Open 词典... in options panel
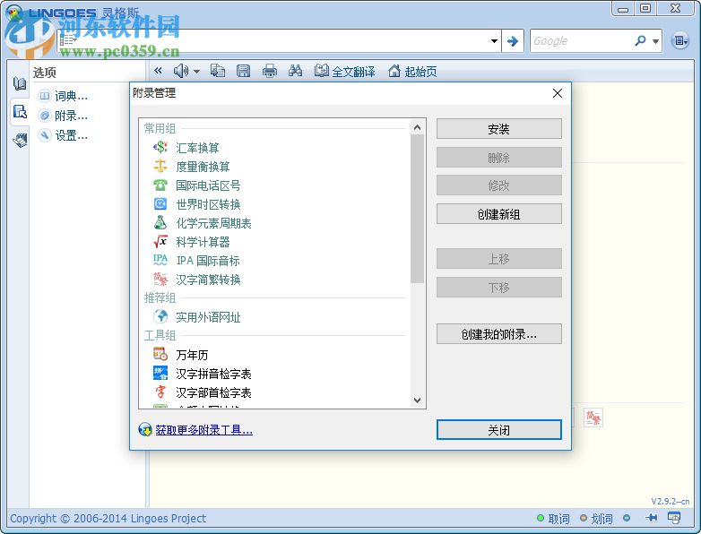The width and height of the screenshot is (701, 534). click(x=63, y=96)
